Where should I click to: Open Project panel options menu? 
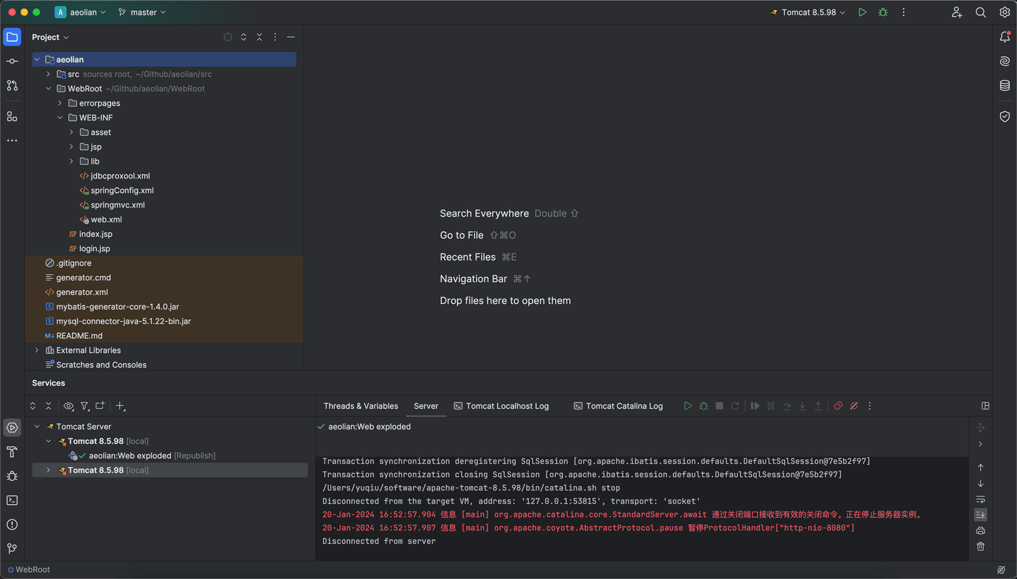[275, 37]
